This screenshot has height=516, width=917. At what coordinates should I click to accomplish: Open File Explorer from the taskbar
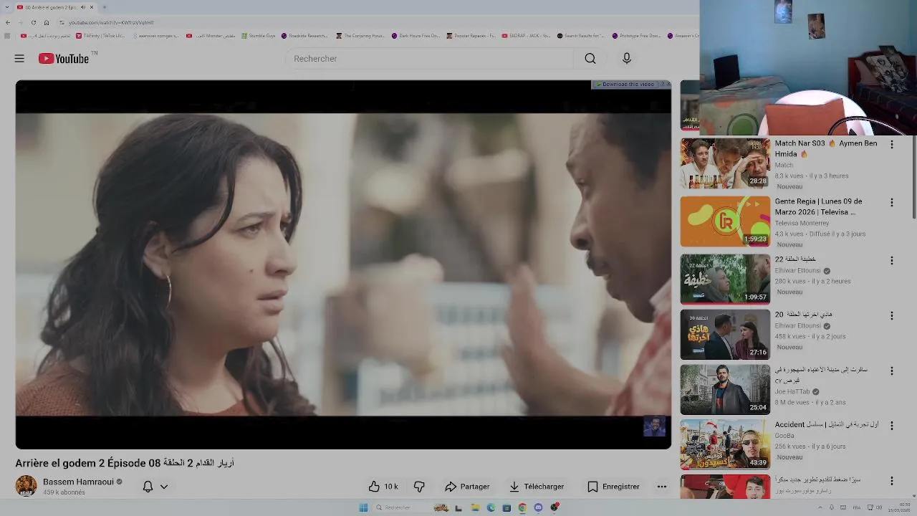pyautogui.click(x=475, y=507)
